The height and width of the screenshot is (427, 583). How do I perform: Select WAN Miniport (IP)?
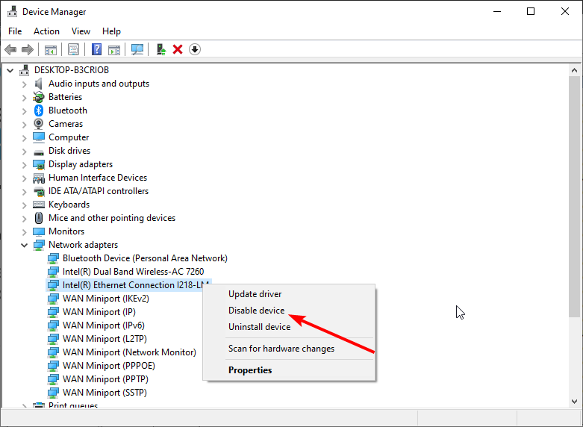99,312
